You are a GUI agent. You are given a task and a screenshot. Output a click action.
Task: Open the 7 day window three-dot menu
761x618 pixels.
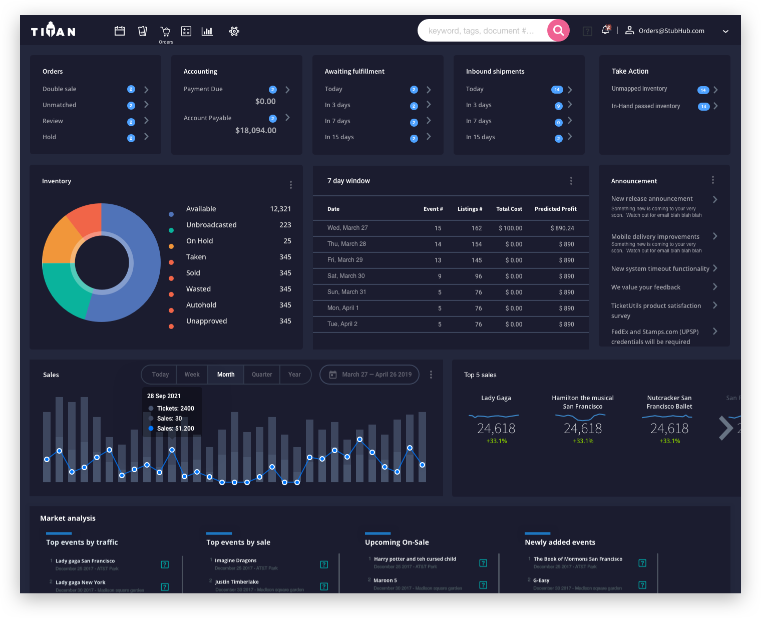(x=571, y=181)
